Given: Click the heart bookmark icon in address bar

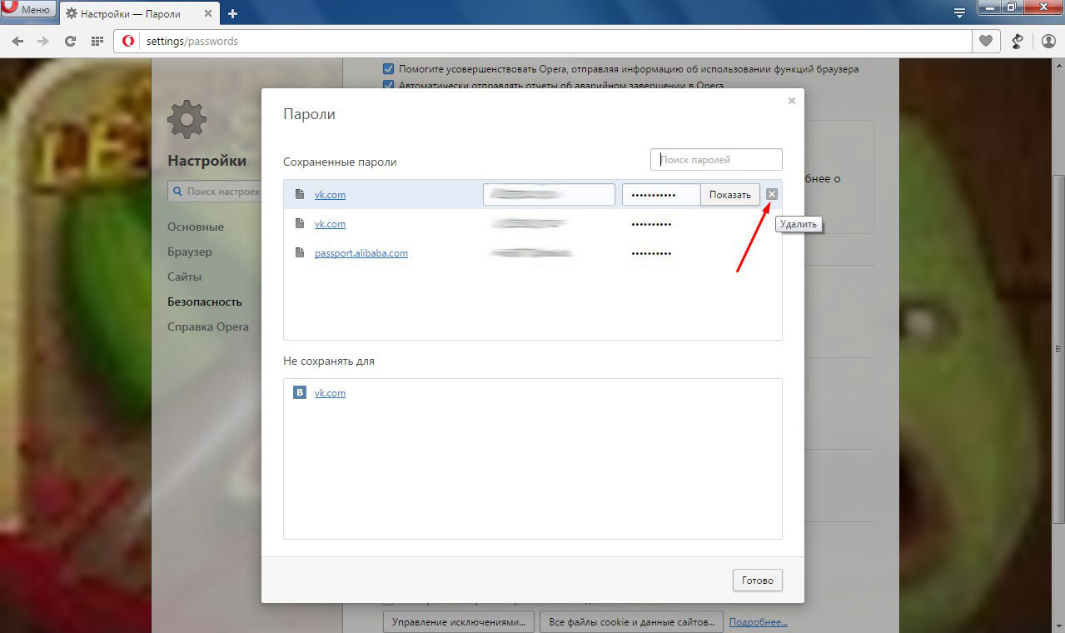Looking at the screenshot, I should [986, 41].
